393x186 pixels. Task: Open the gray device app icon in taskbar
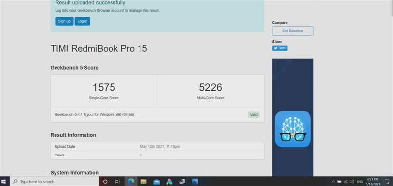point(182,181)
